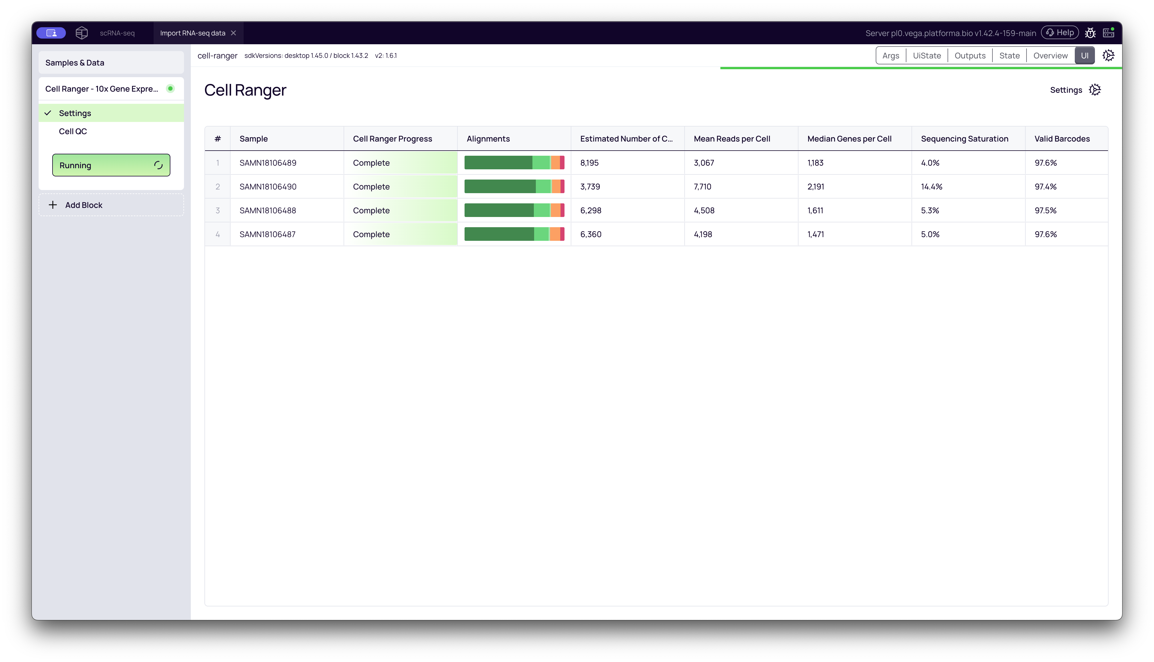Click the spinning progress icon in the Running block
The image size is (1154, 662).
158,165
